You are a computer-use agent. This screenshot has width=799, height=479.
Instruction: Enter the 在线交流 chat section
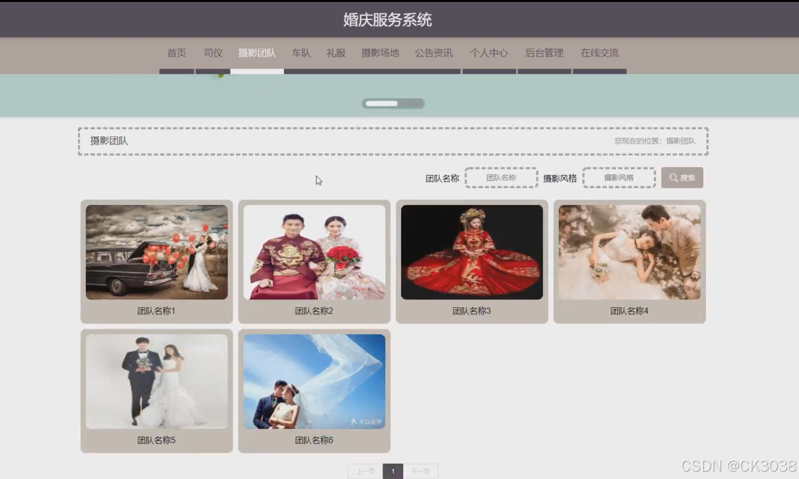(598, 53)
